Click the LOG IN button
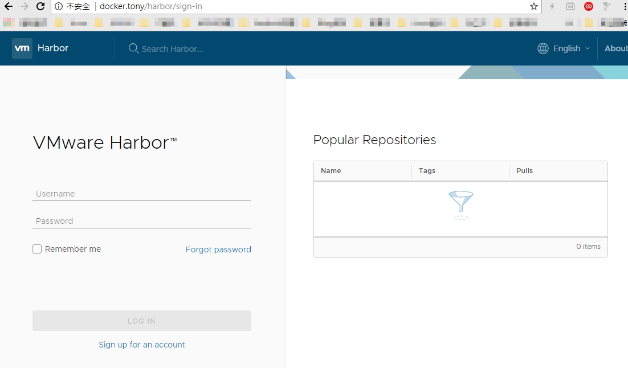The width and height of the screenshot is (628, 368). click(x=142, y=321)
